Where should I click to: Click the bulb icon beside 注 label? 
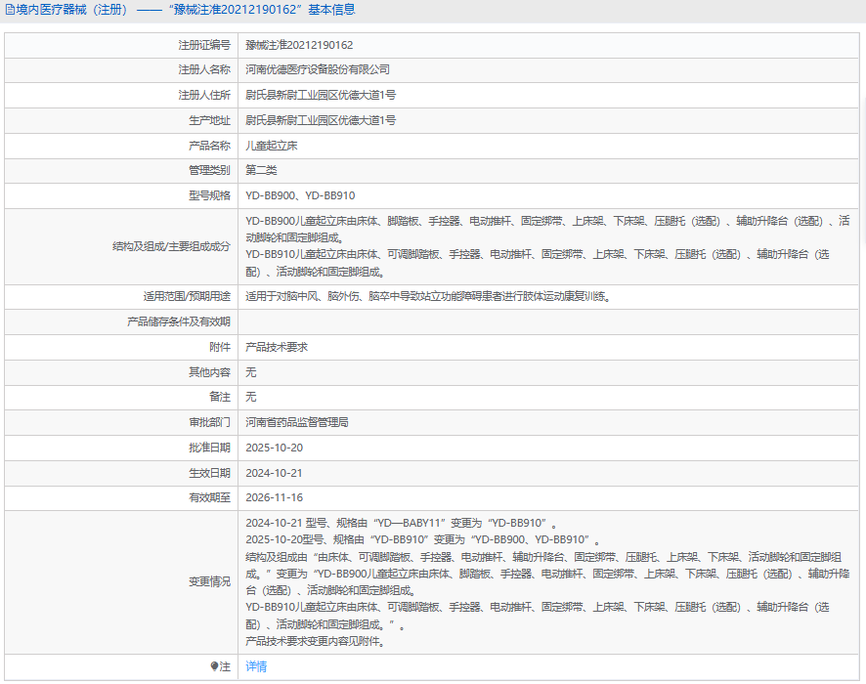[214, 666]
